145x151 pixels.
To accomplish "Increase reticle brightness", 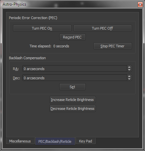I will click(x=72, y=100).
